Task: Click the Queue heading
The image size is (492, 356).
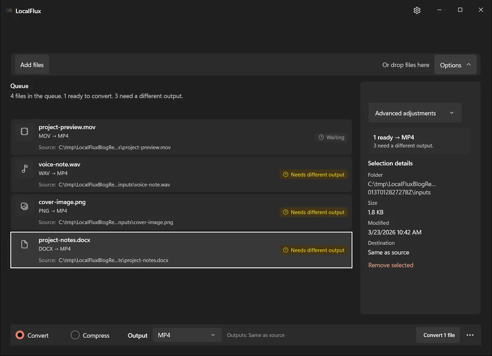Action: pos(19,86)
